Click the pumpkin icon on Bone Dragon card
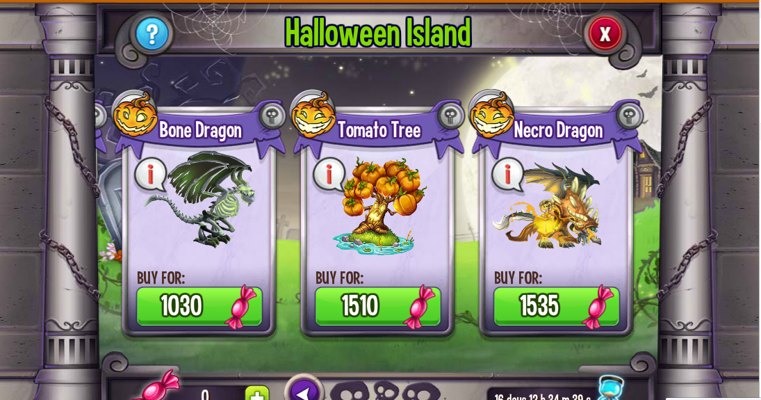Viewport: 761px width, 400px height. click(134, 115)
